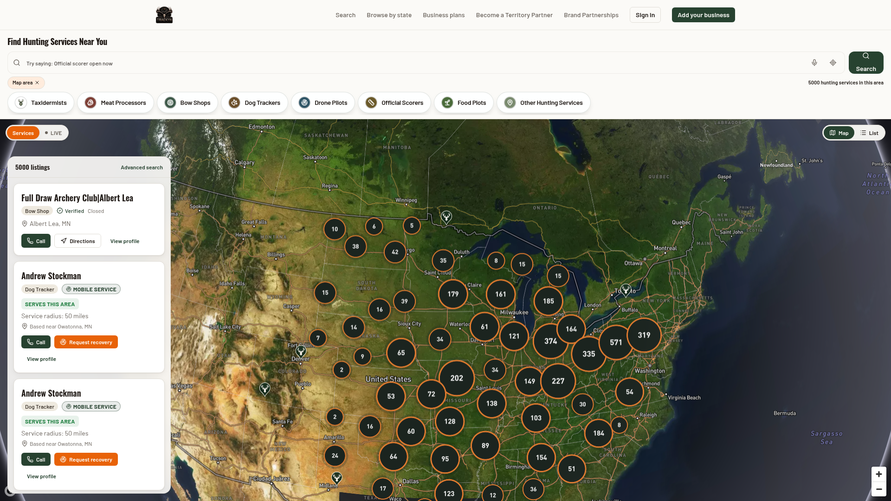Screen dimensions: 891x501
Task: Click the deer pin marker near Midland
Action: click(337, 478)
